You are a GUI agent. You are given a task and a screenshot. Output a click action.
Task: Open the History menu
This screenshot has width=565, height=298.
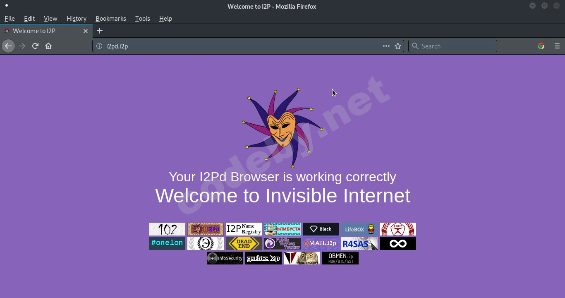pyautogui.click(x=77, y=19)
